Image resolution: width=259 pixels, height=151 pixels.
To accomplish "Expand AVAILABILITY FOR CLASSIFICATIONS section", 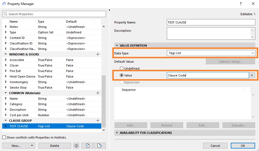I will point(117,133).
